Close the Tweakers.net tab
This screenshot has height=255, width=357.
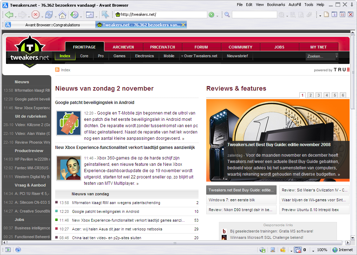click(x=183, y=25)
